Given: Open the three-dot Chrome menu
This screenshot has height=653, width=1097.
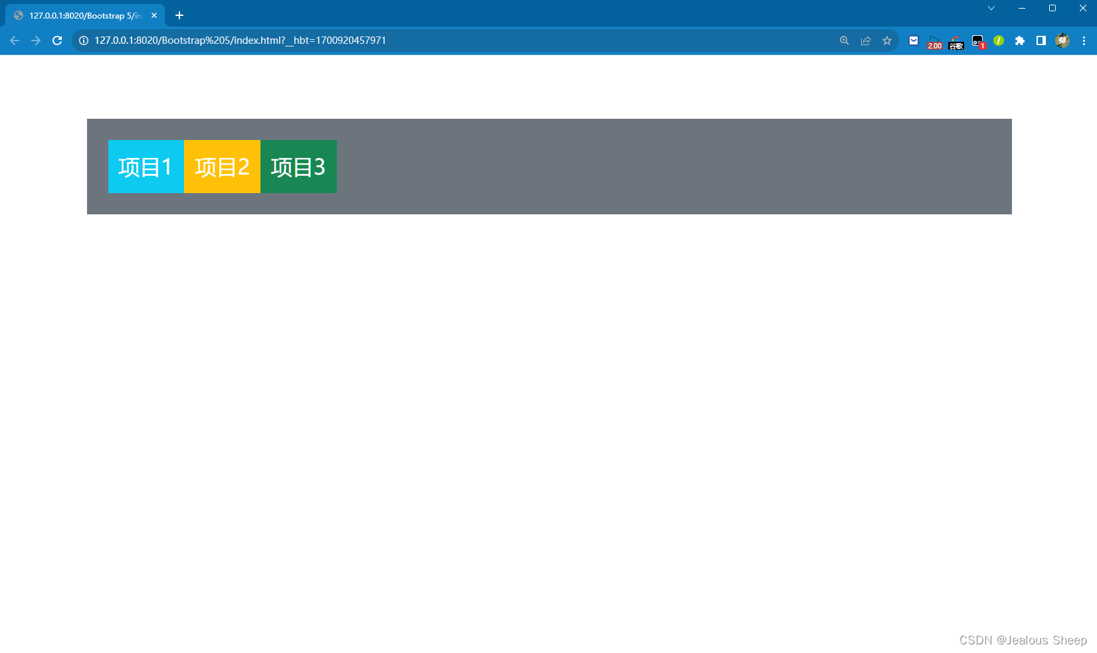Looking at the screenshot, I should tap(1084, 40).
